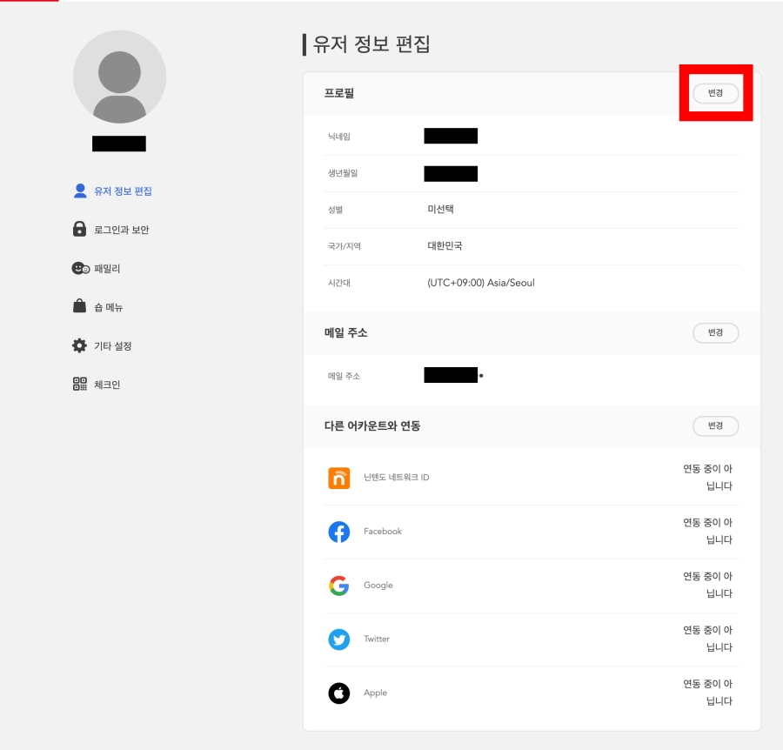The height and width of the screenshot is (750, 783).
Task: Click the person icon beside 유저 정보 편집
Action: tap(80, 191)
